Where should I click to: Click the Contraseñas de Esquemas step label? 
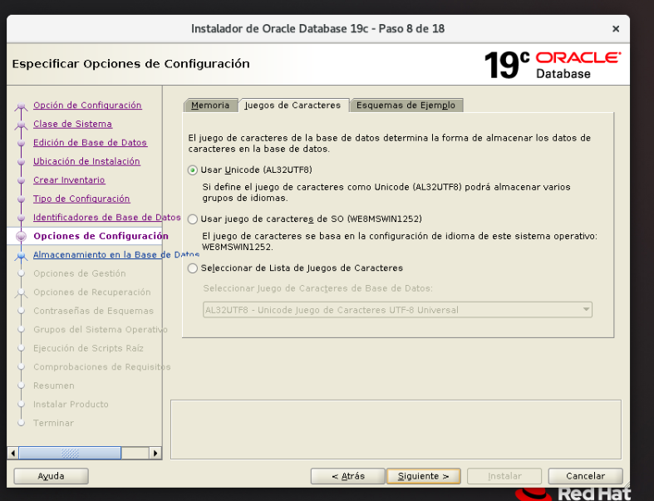[93, 312]
